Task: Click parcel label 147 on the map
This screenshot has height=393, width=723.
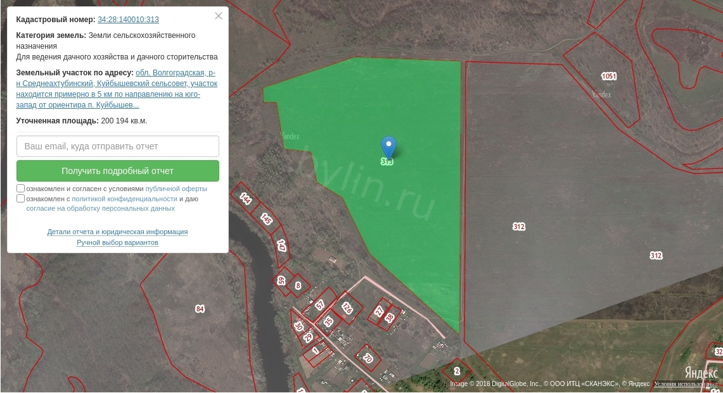Action: point(281,246)
